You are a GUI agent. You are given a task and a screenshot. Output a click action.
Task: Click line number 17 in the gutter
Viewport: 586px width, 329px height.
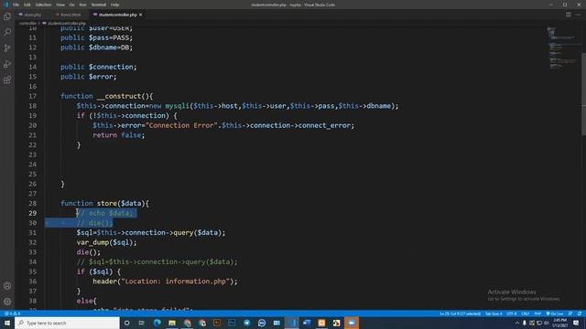33,96
